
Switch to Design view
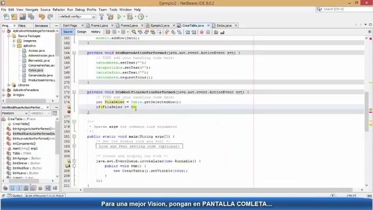82,32
